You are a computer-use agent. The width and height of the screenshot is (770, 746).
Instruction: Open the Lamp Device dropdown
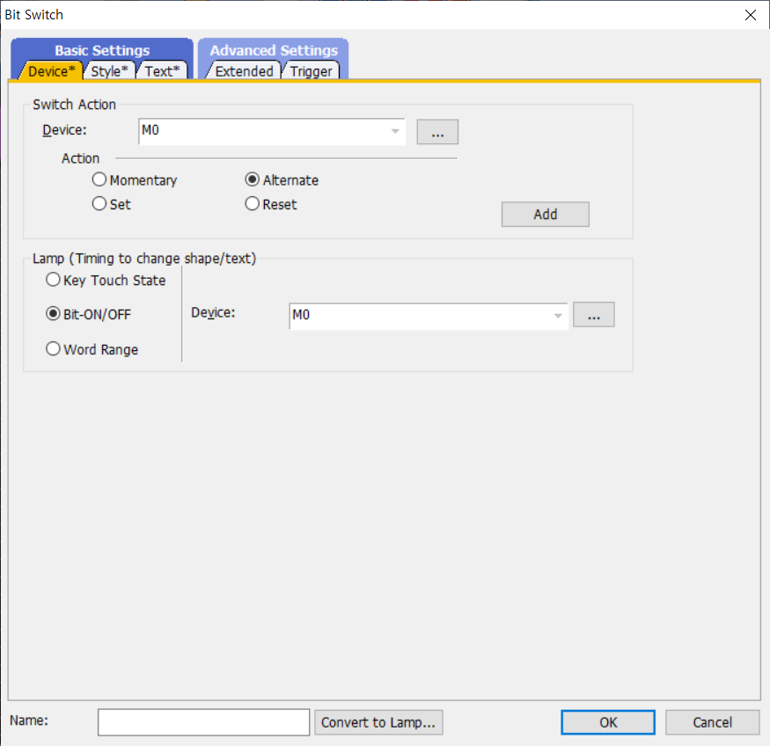(558, 315)
